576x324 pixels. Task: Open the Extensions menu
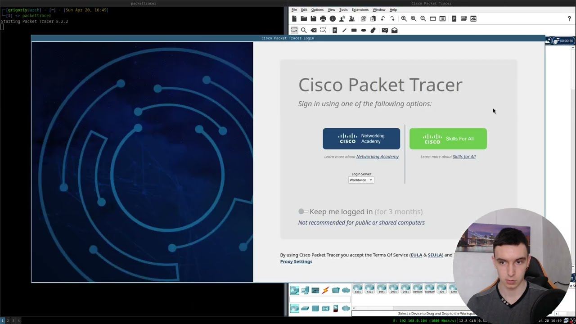(360, 9)
